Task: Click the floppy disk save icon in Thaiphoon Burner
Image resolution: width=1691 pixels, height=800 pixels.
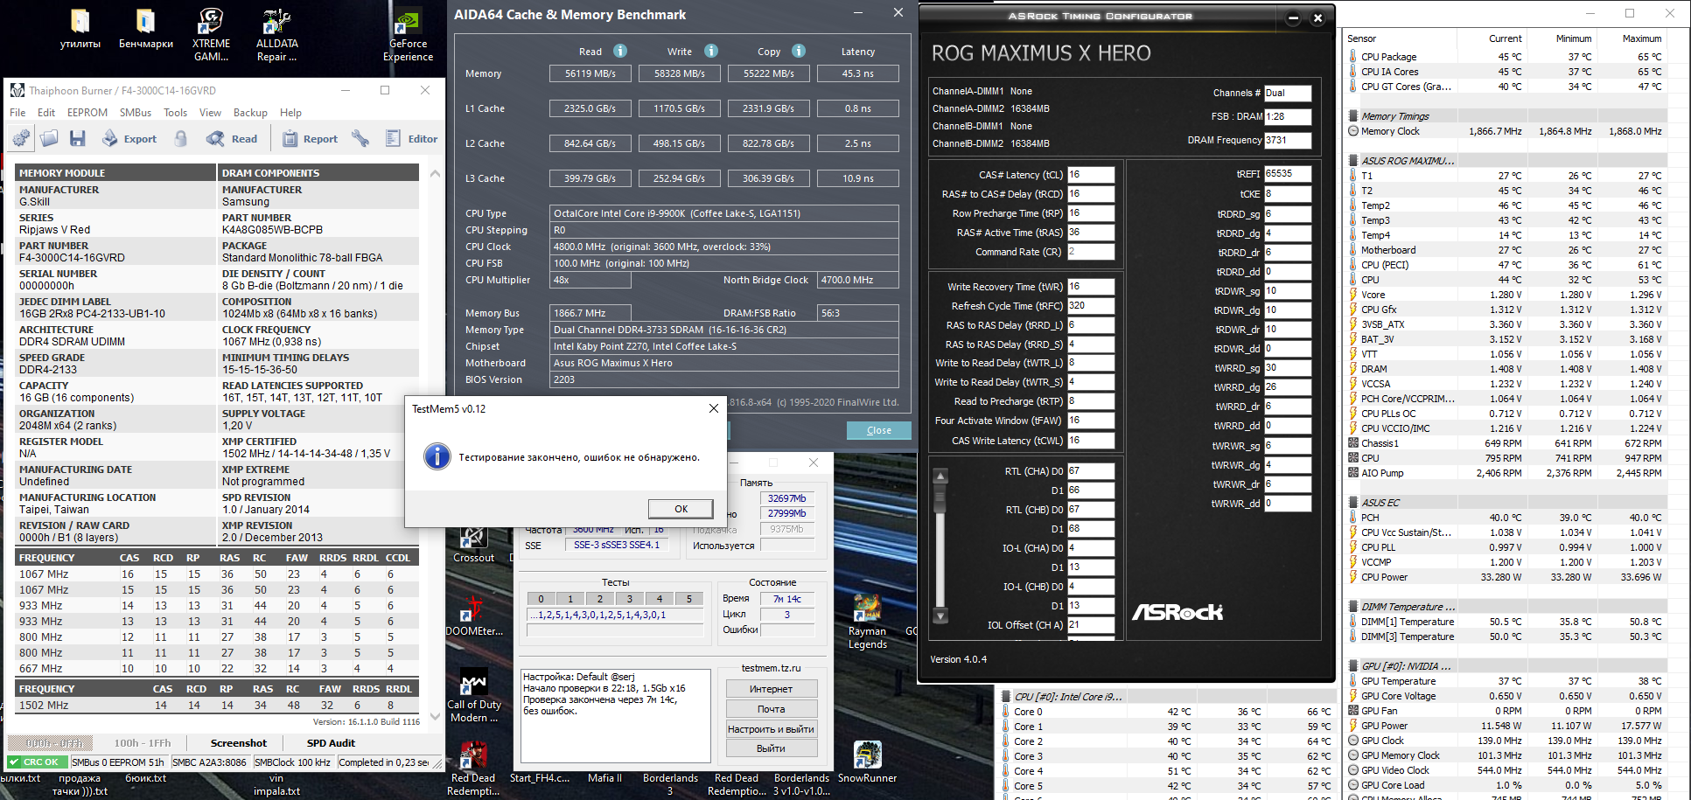Action: (78, 138)
